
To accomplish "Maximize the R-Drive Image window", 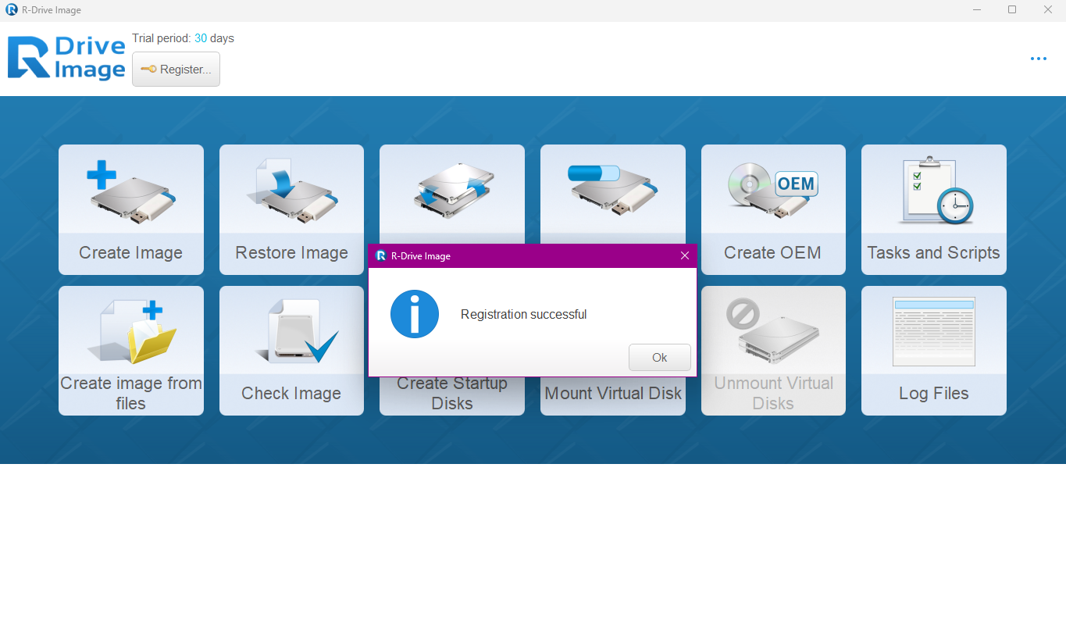I will [1012, 10].
